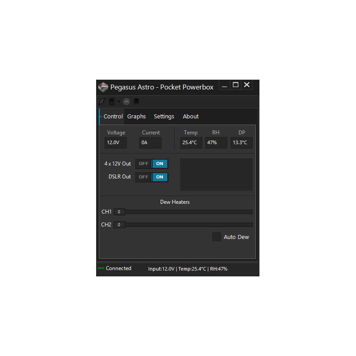Select the Control tab
This screenshot has height=356, width=356.
(113, 117)
